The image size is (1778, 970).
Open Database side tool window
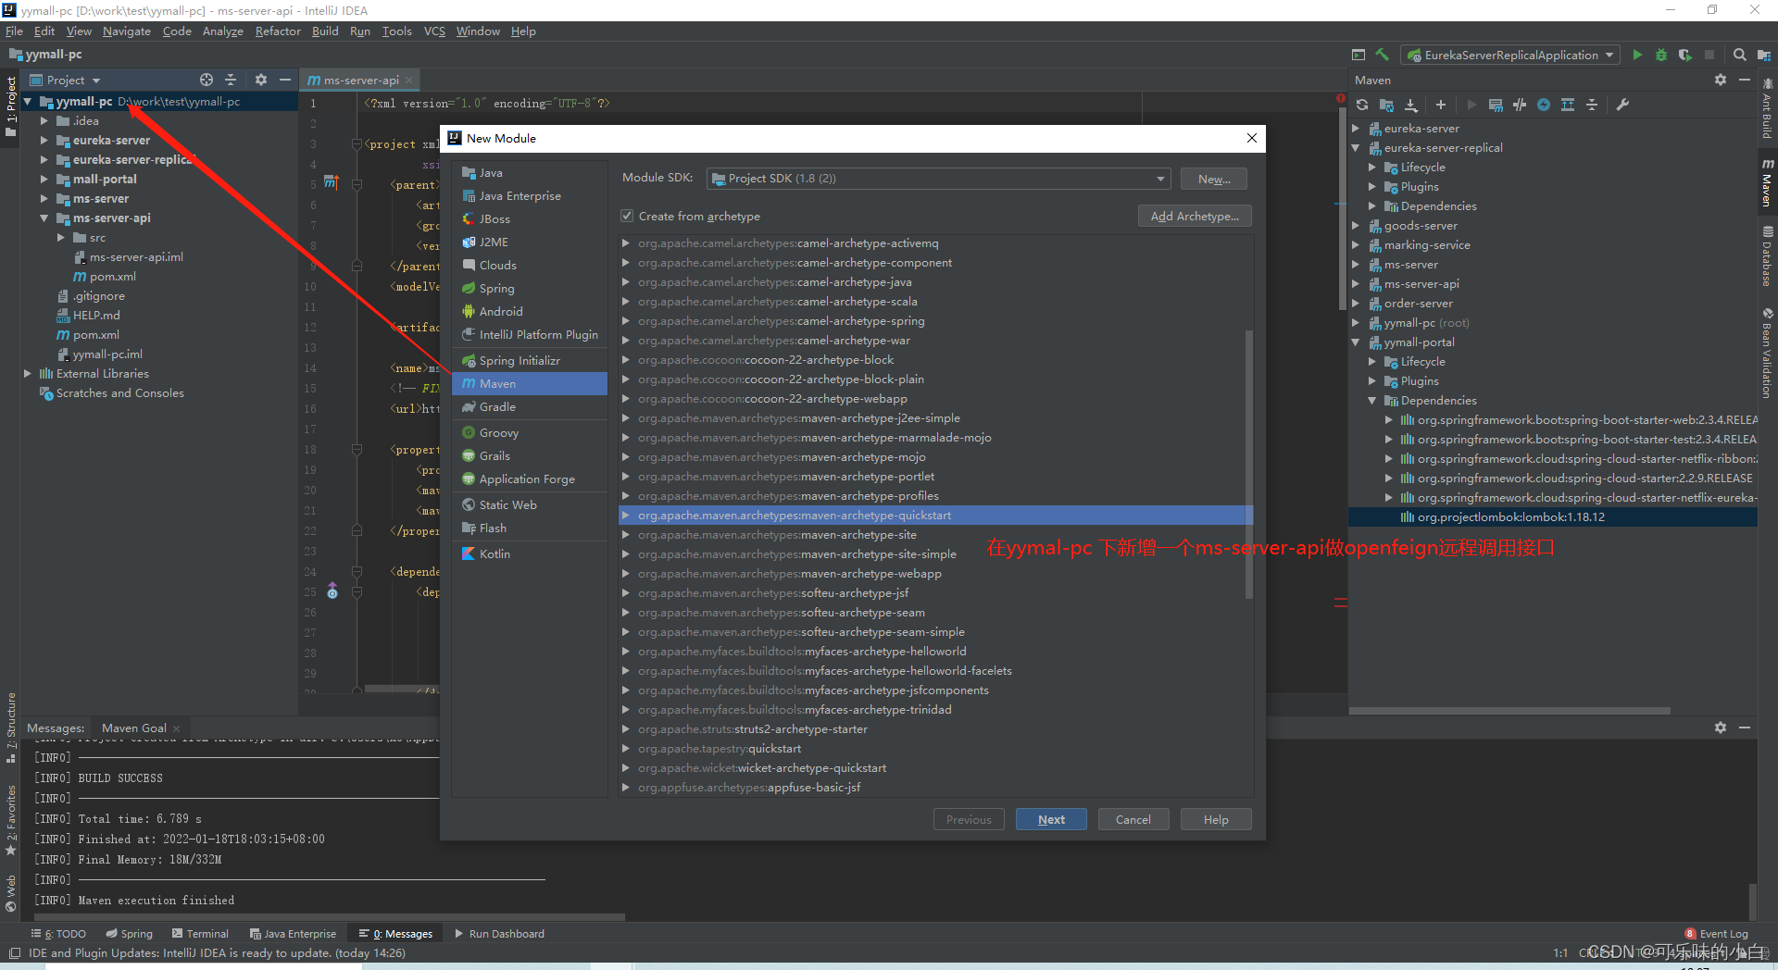[x=1767, y=256]
